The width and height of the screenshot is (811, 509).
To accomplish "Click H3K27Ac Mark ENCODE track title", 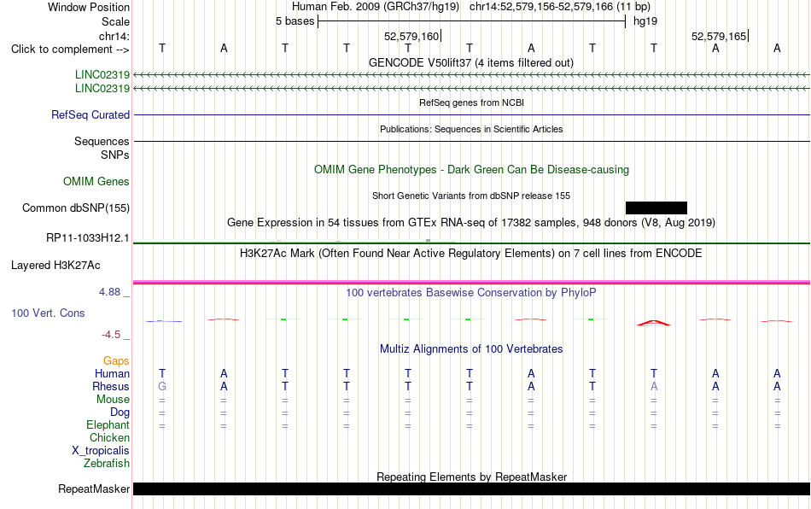I will [x=471, y=254].
